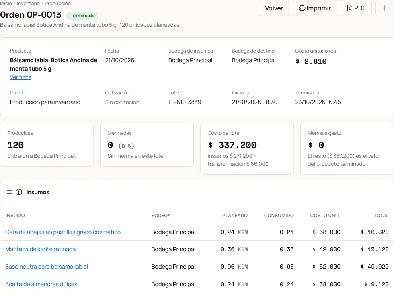
Task: Click the CONSUMIDO column header
Action: coord(279,216)
